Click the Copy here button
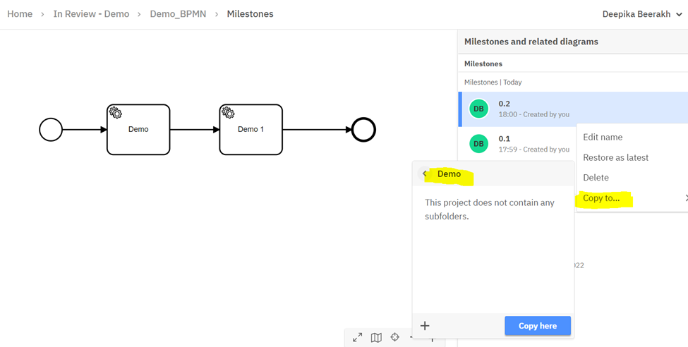This screenshot has width=688, height=347. coord(538,326)
